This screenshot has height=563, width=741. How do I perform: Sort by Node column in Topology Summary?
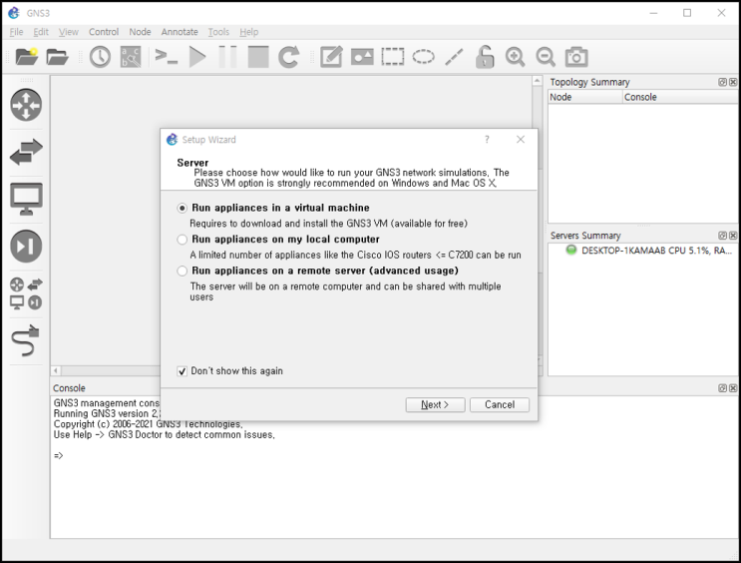click(584, 97)
